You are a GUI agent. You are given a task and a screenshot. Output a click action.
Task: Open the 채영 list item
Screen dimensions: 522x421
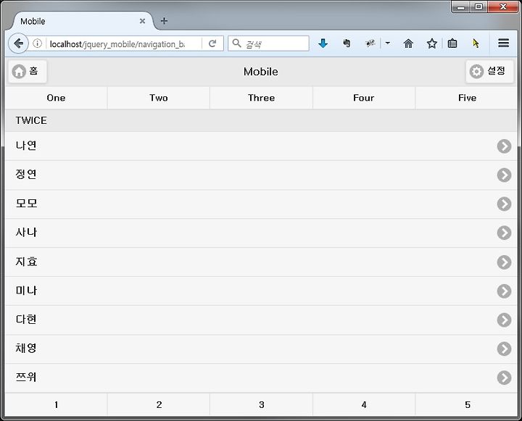pyautogui.click(x=261, y=349)
